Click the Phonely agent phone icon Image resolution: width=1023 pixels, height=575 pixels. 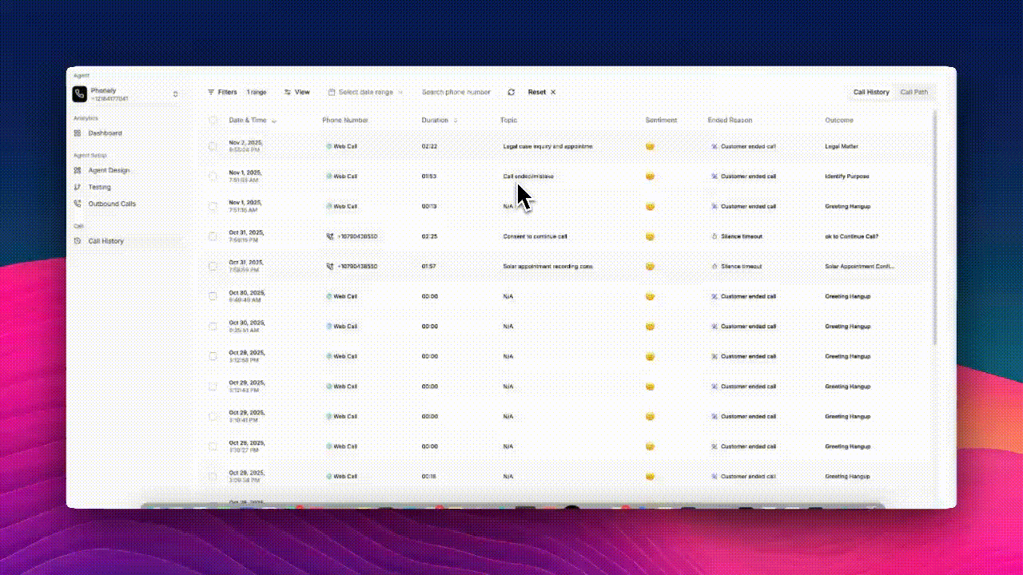pos(79,93)
